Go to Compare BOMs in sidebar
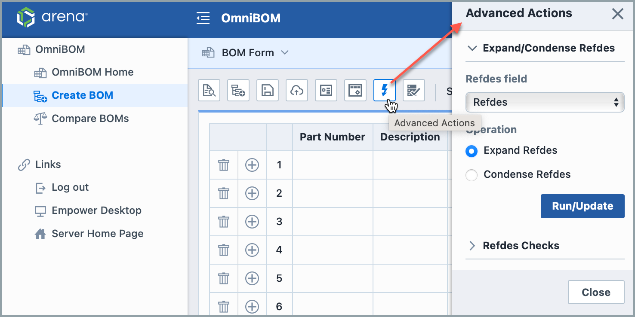 90,119
